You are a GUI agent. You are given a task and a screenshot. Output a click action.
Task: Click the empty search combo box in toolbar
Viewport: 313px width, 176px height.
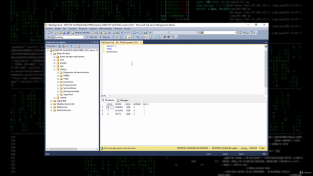click(220, 33)
